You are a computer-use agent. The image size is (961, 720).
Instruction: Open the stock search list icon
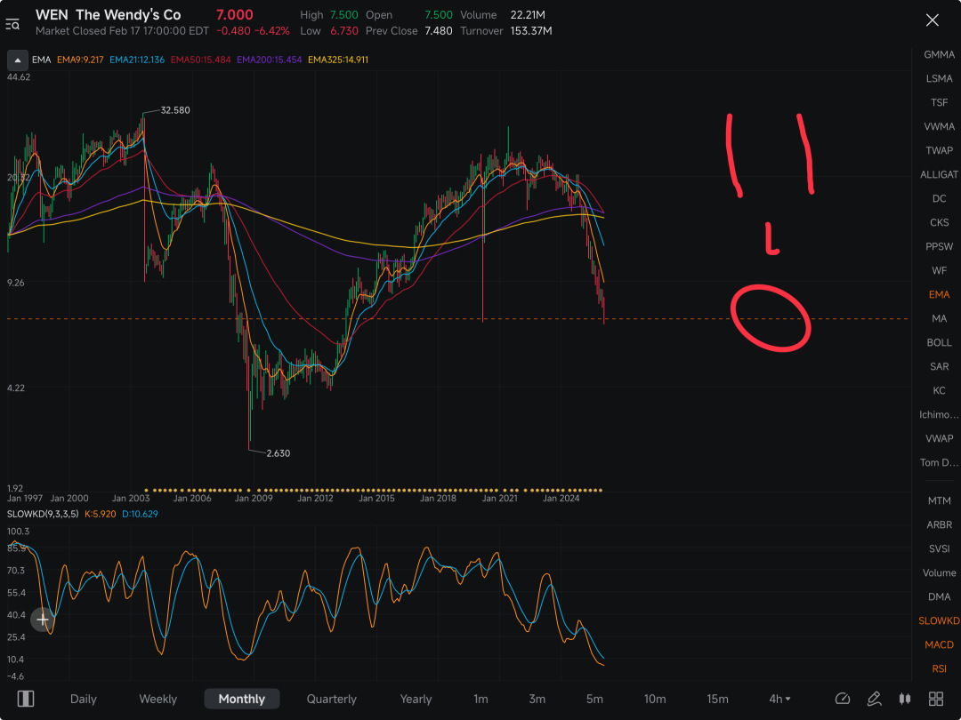12,25
